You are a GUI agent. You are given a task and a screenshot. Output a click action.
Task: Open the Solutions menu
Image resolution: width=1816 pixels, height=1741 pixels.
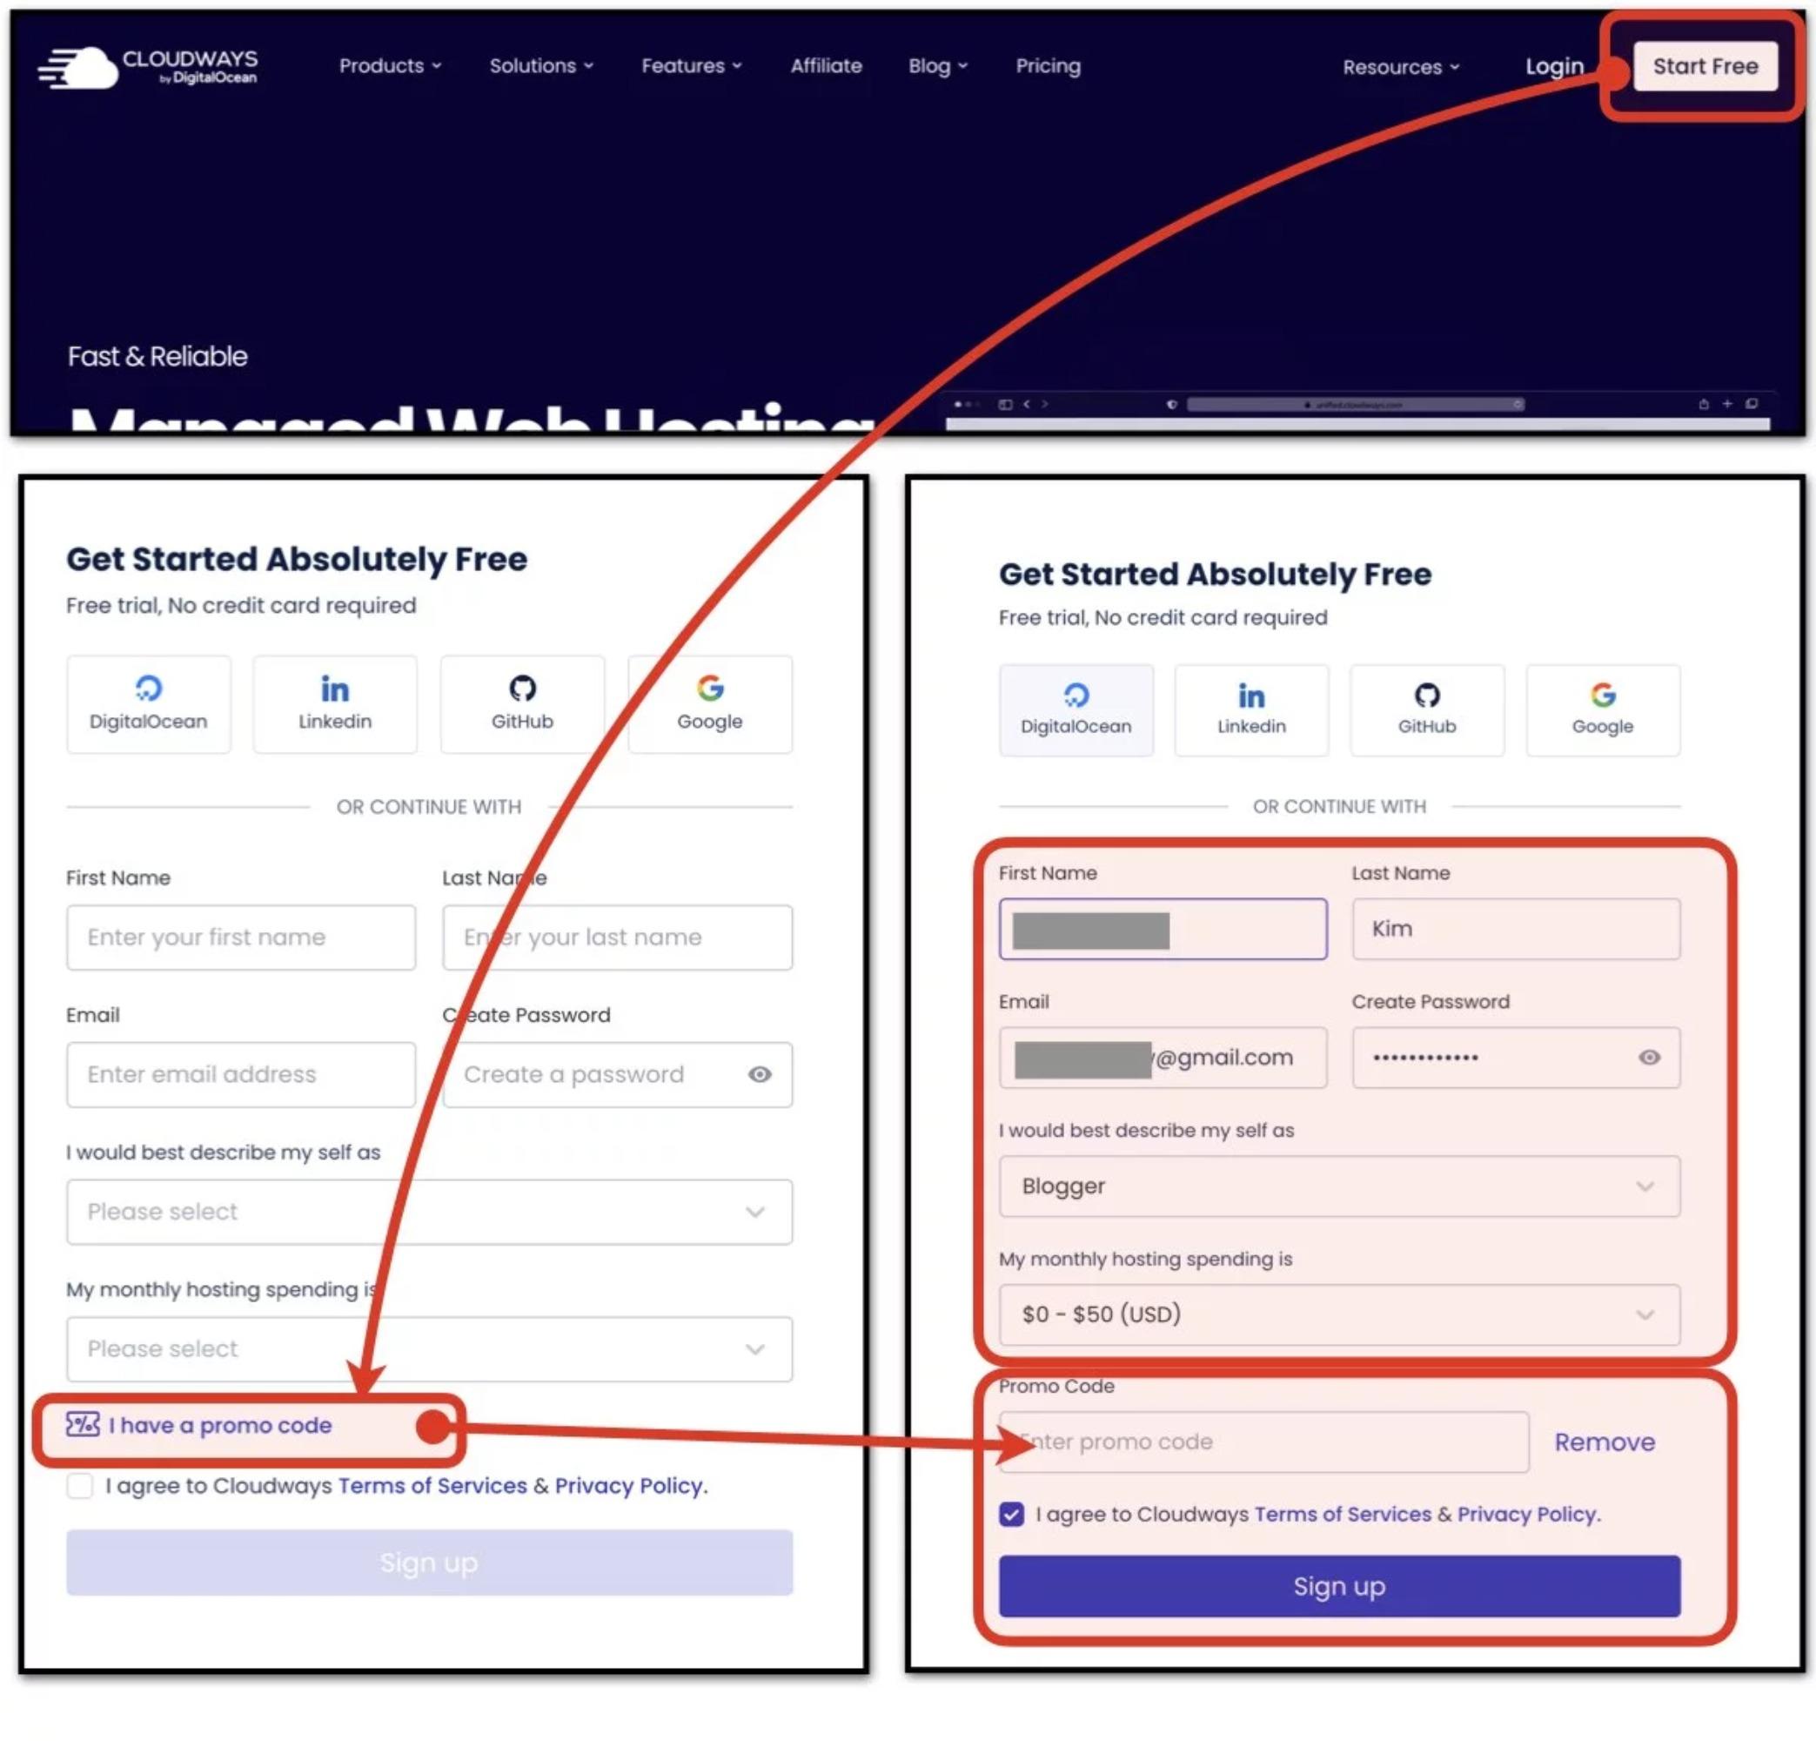[x=541, y=66]
